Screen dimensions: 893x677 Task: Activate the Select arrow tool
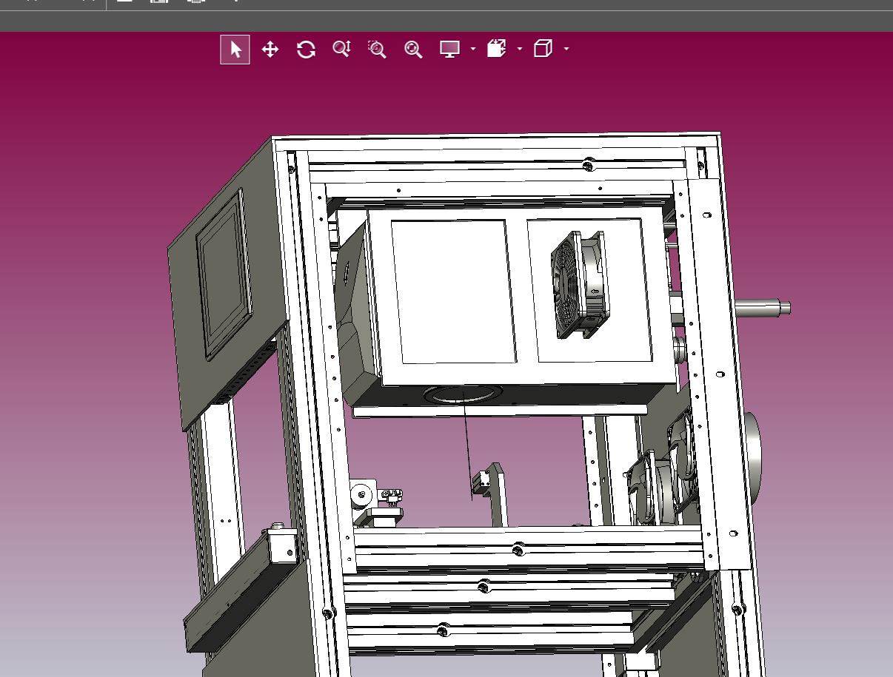[235, 50]
